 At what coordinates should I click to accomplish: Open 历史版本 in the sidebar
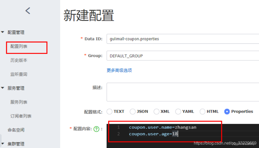[x=19, y=60]
